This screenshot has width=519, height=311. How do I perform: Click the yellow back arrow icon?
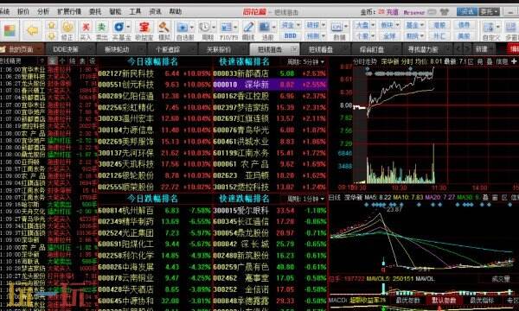coord(33,31)
